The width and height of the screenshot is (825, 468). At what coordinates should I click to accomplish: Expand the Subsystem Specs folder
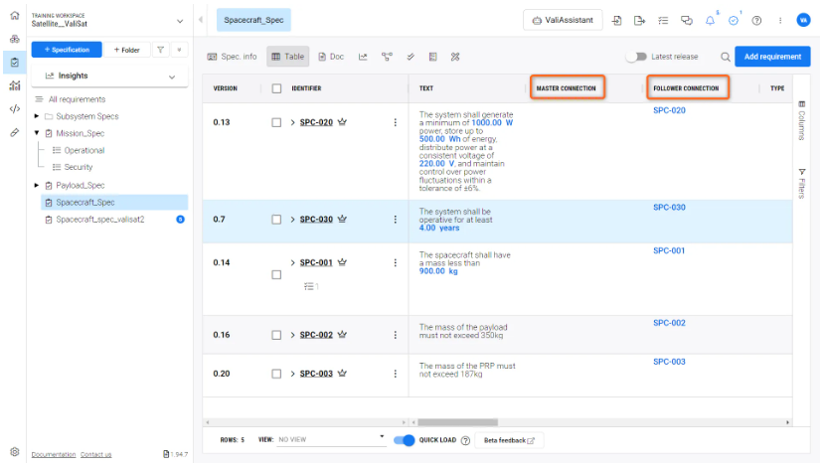point(37,116)
